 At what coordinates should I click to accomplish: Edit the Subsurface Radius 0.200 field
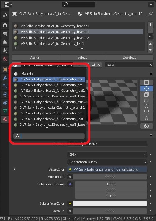[x=111, y=190]
